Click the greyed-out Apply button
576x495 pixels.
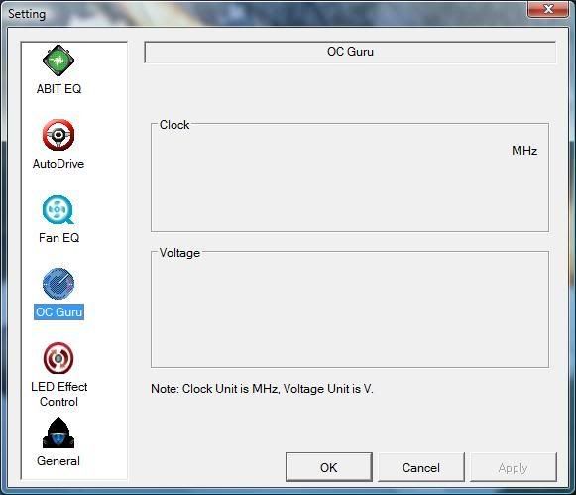[514, 467]
